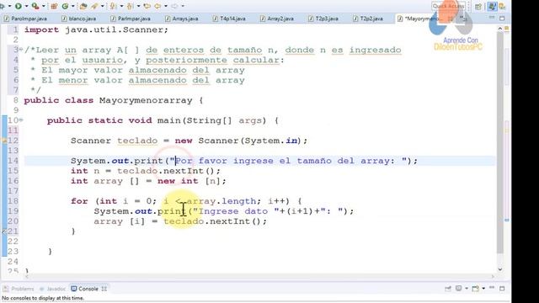The image size is (539, 303).
Task: Open the New Java Class dropdown arrow
Action: (x=72, y=6)
